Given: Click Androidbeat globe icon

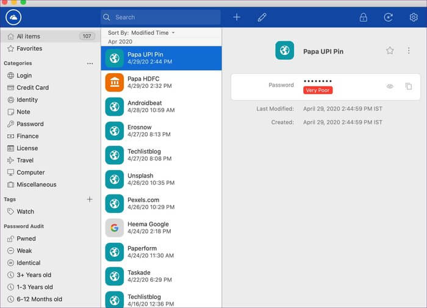Looking at the screenshot, I should tap(115, 107).
